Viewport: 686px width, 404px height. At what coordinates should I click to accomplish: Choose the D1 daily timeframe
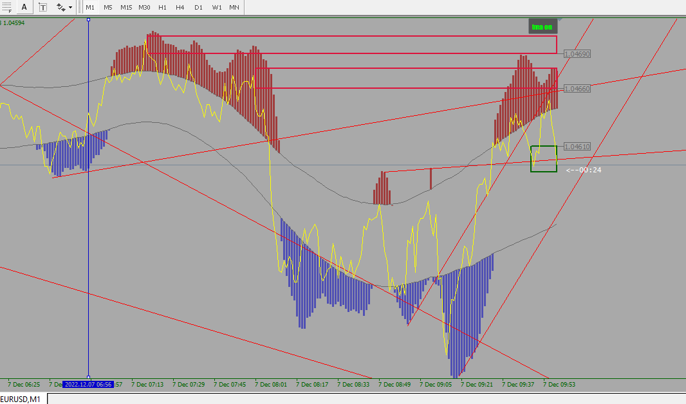click(198, 7)
